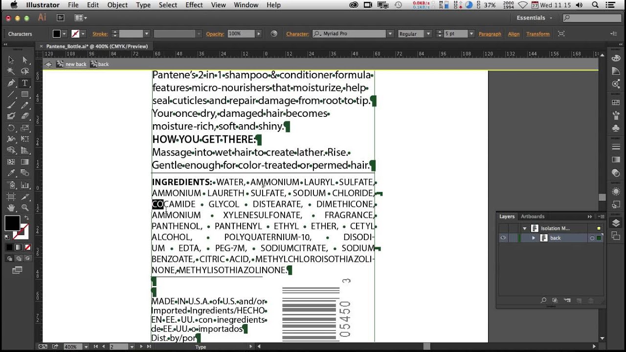Swap fill and stroke colors arrow
Screen dimensions: 626x352
click(26, 218)
